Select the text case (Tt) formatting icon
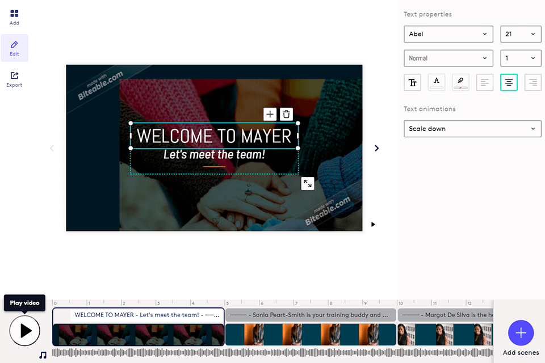Image resolution: width=545 pixels, height=363 pixels. click(412, 82)
